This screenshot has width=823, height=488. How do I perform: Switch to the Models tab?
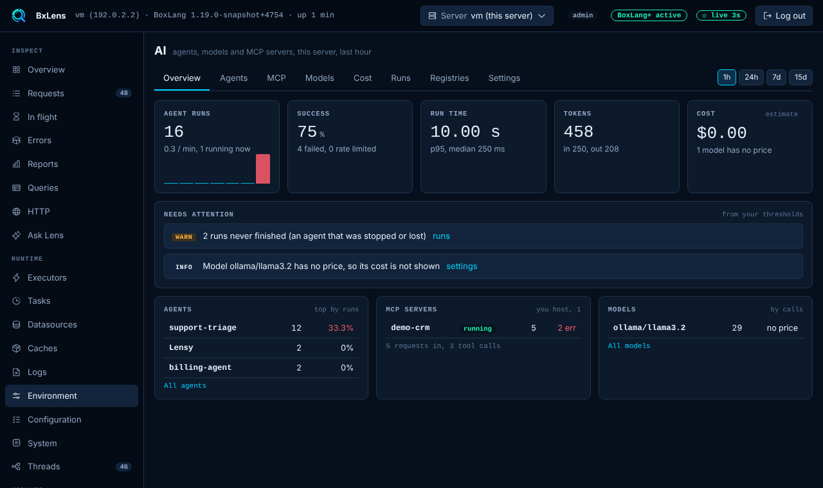(320, 78)
